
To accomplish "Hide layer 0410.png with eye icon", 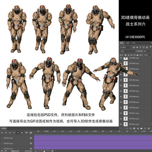I will [121, 108].
